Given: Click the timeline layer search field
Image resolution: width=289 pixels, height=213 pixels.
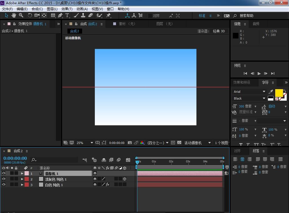Looking at the screenshot, I should pos(56,160).
